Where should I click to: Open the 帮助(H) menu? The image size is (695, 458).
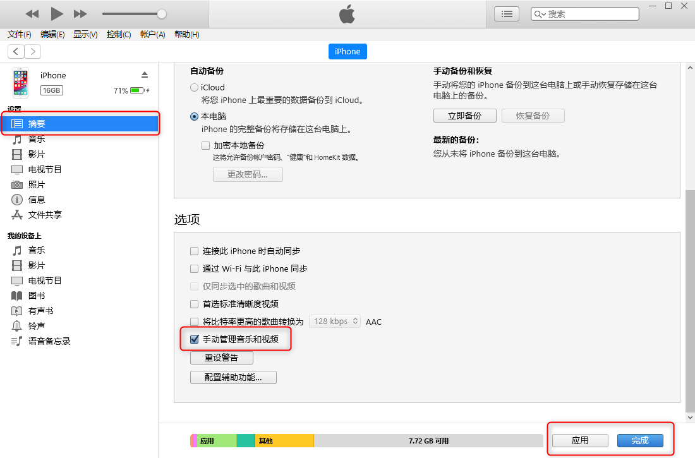186,35
